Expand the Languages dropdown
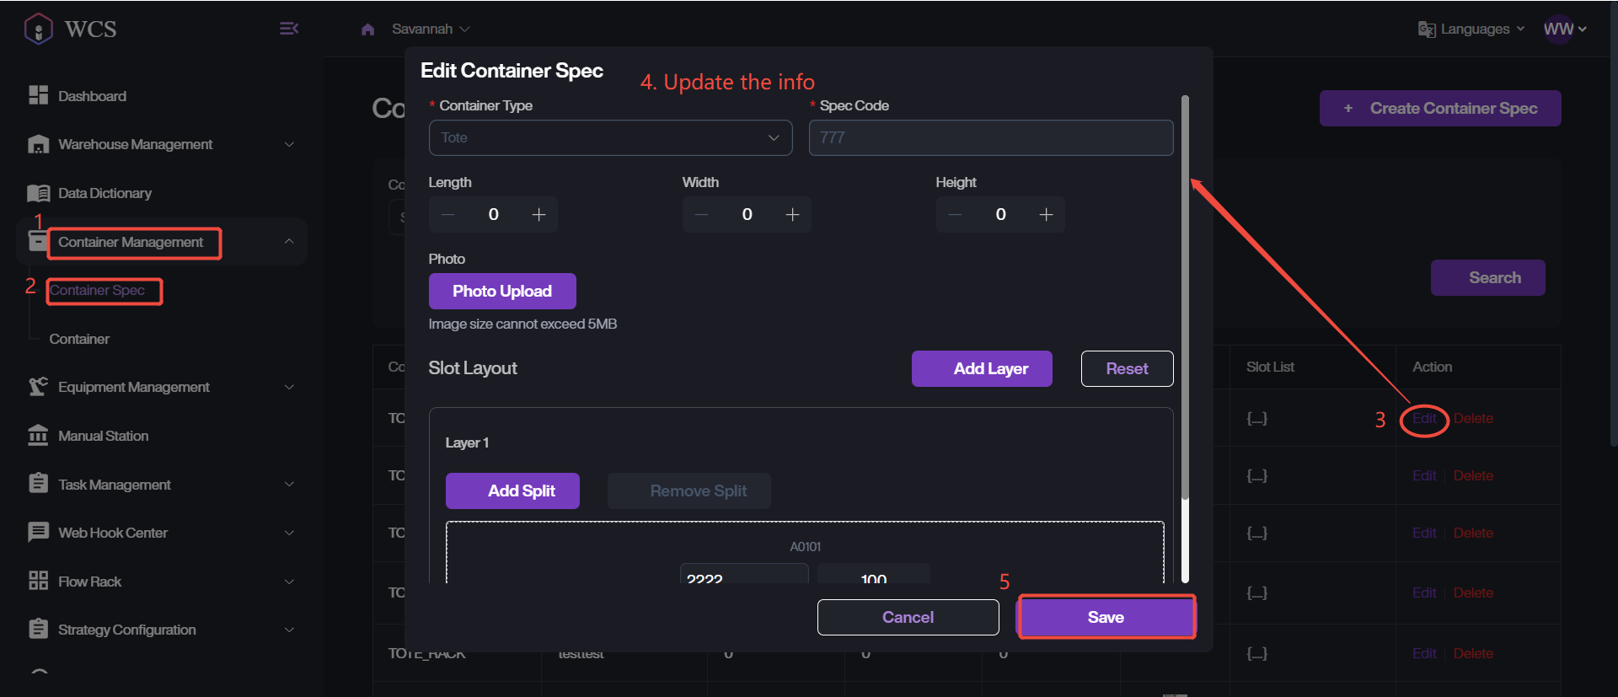 1471,29
